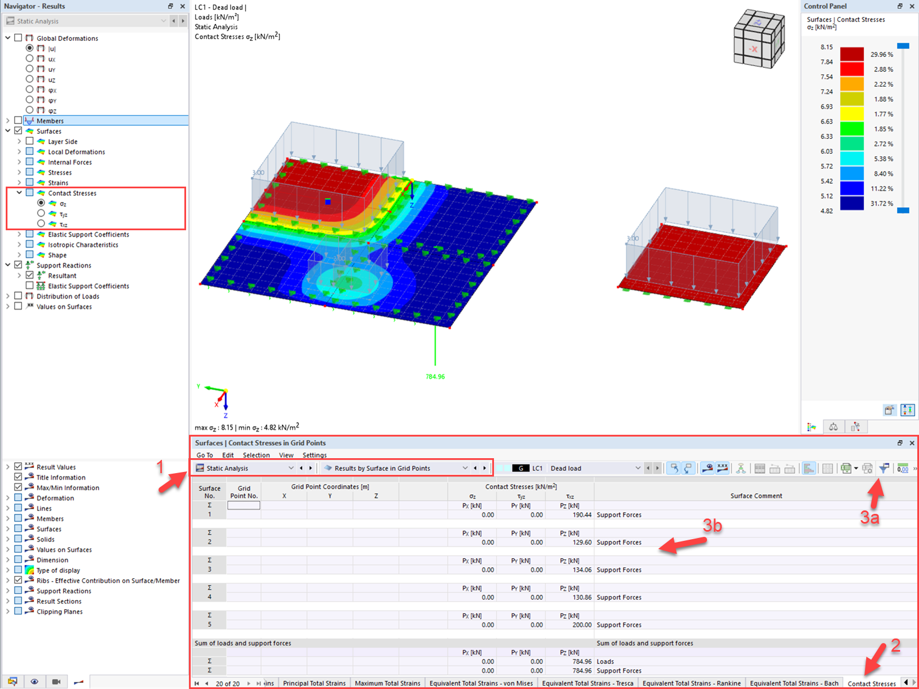919x689 pixels.
Task: Switch to the Contact Stresses table tab
Action: [871, 683]
